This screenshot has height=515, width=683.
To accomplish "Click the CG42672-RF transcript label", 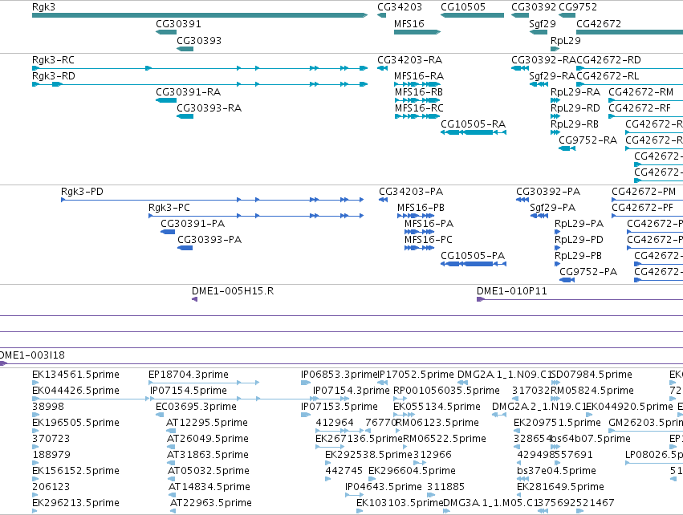I will [x=640, y=108].
